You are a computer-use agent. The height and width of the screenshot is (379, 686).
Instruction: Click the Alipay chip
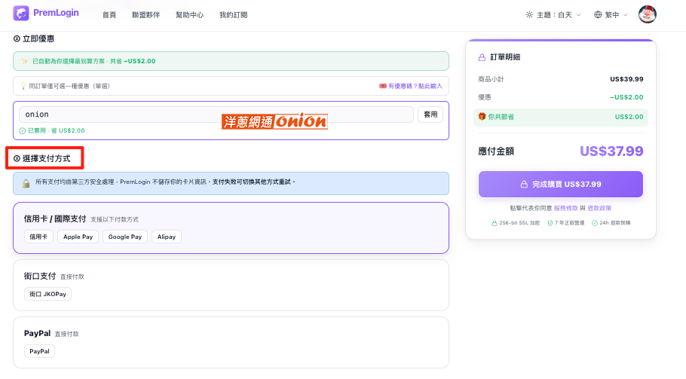point(167,237)
